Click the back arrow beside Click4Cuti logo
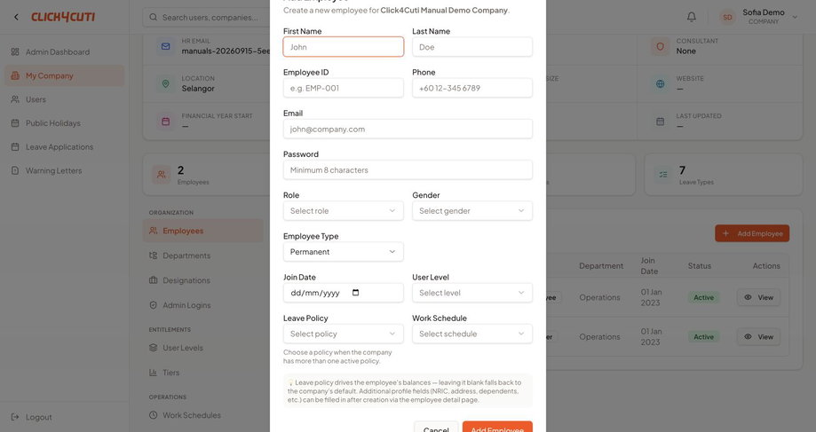 pyautogui.click(x=16, y=17)
